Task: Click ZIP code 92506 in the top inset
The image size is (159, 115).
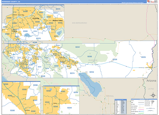Action: coord(37,22)
